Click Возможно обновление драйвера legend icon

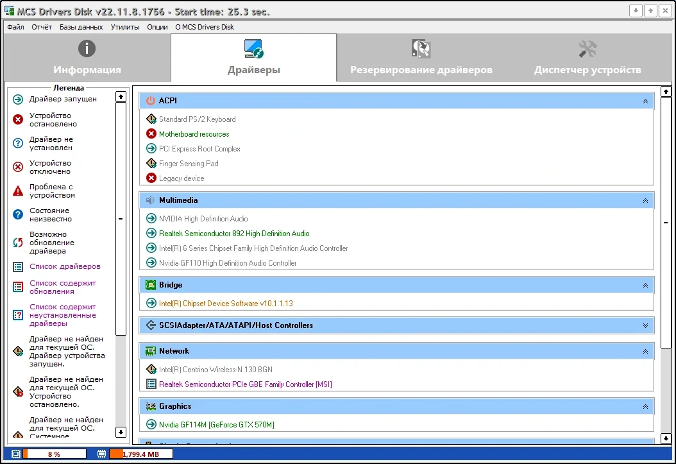click(x=18, y=243)
